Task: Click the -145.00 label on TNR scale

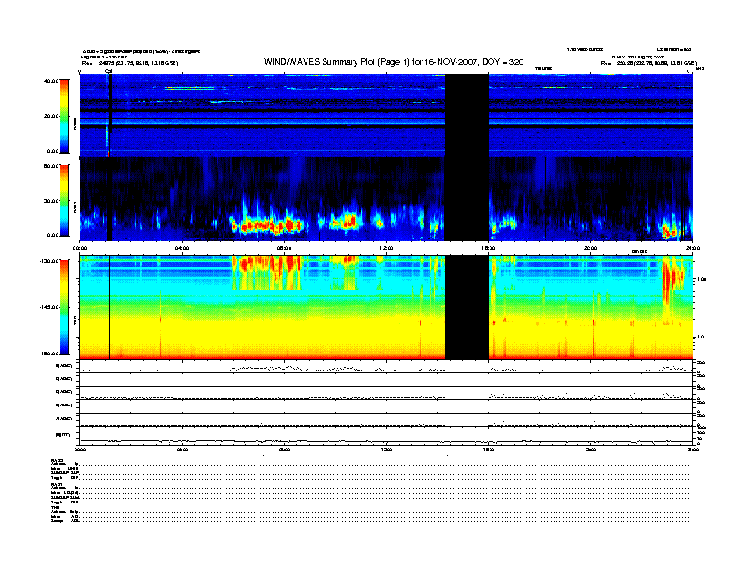Action: pyautogui.click(x=50, y=307)
